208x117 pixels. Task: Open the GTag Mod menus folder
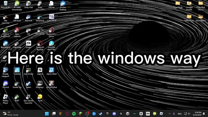pyautogui.click(x=201, y=6)
